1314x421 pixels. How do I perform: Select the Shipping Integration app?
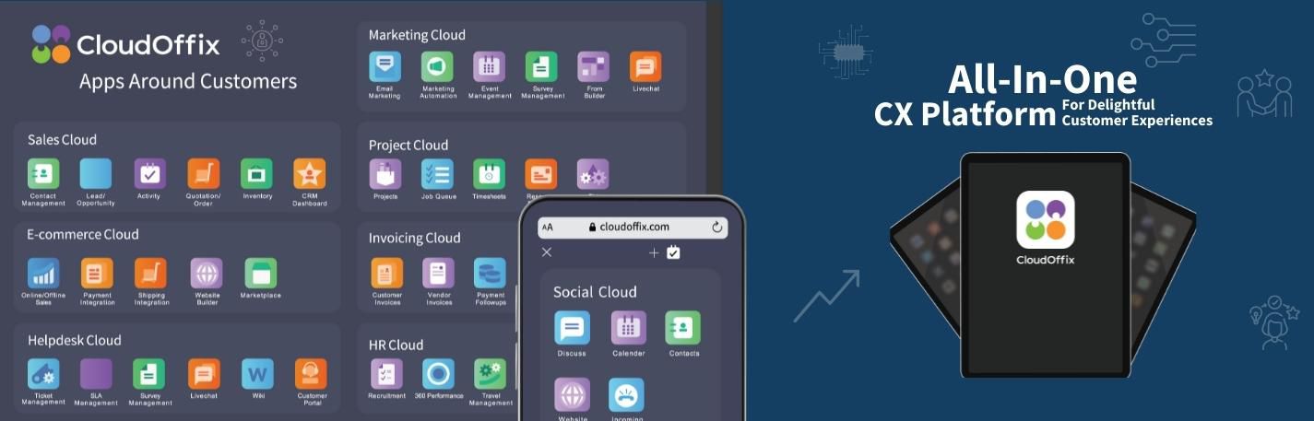click(x=150, y=274)
